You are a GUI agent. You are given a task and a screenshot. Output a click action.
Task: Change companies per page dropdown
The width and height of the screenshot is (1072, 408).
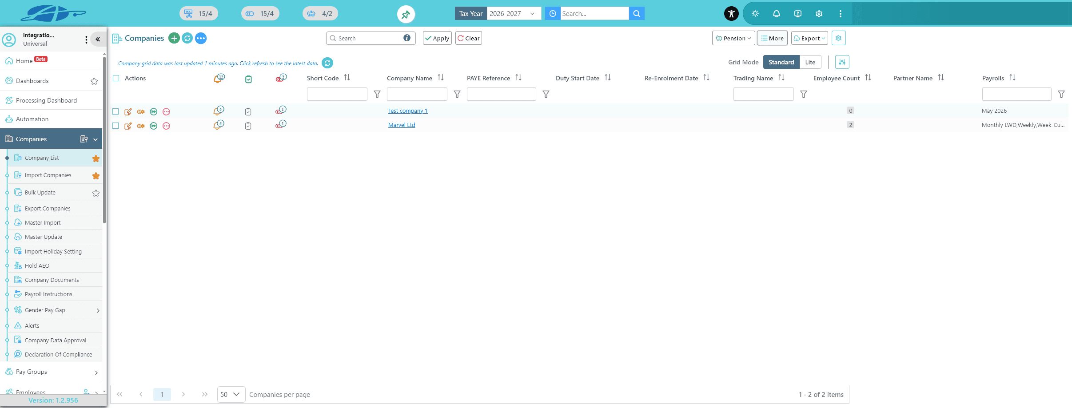(x=231, y=394)
